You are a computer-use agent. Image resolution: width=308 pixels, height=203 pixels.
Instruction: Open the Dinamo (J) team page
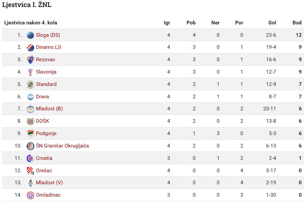(49, 47)
